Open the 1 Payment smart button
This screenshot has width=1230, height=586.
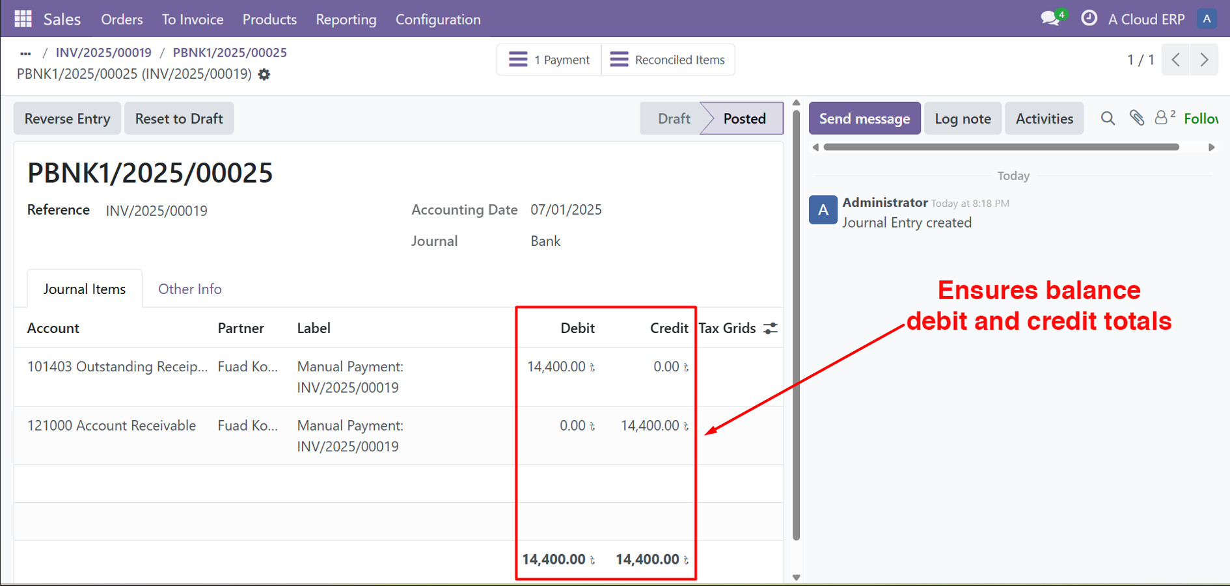tap(549, 60)
